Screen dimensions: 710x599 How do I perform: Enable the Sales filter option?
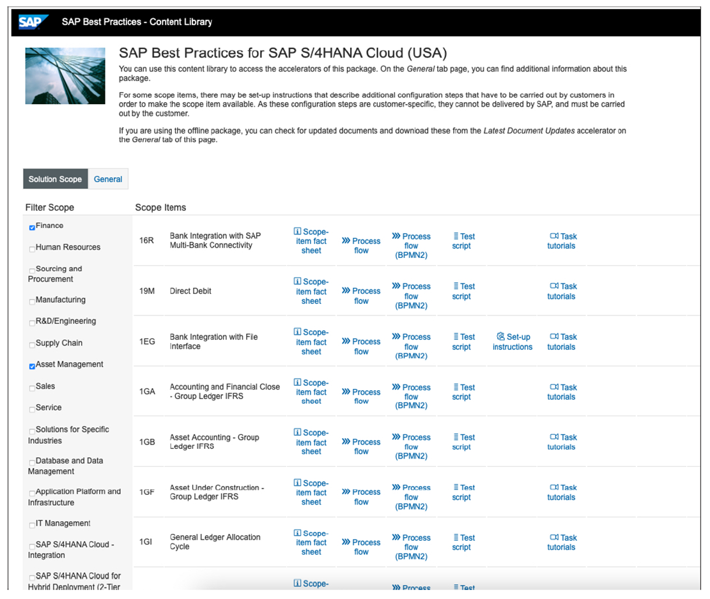click(31, 387)
